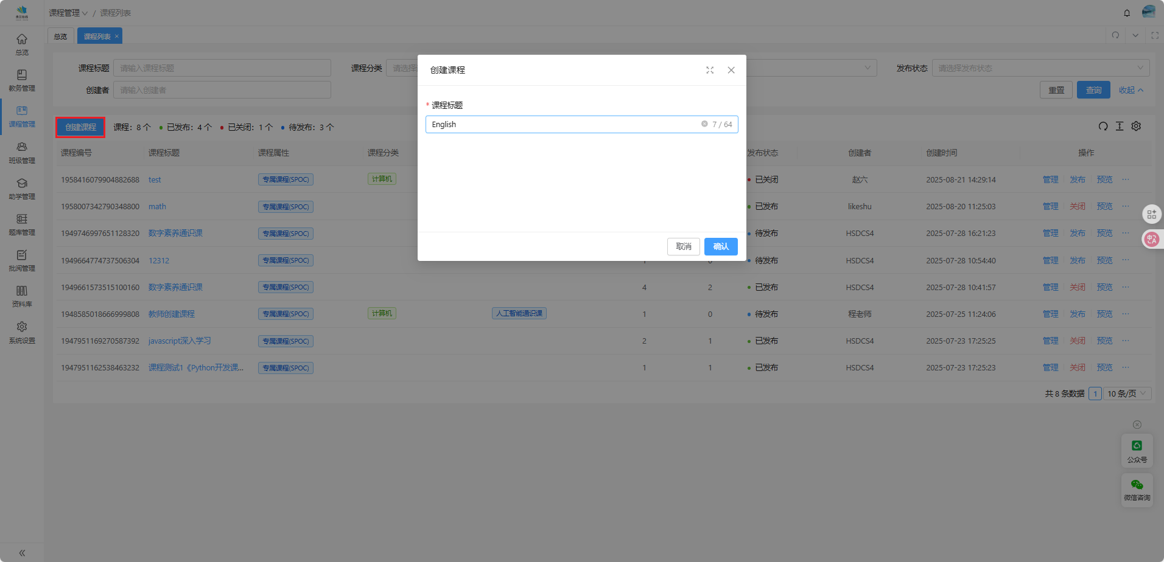Switch to the 总览 tab
Viewport: 1164px width, 562px height.
point(60,36)
